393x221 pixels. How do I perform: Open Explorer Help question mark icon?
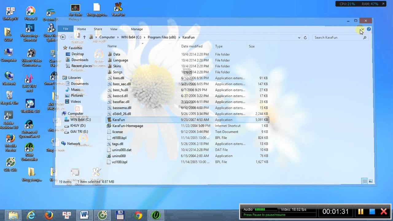click(x=369, y=29)
